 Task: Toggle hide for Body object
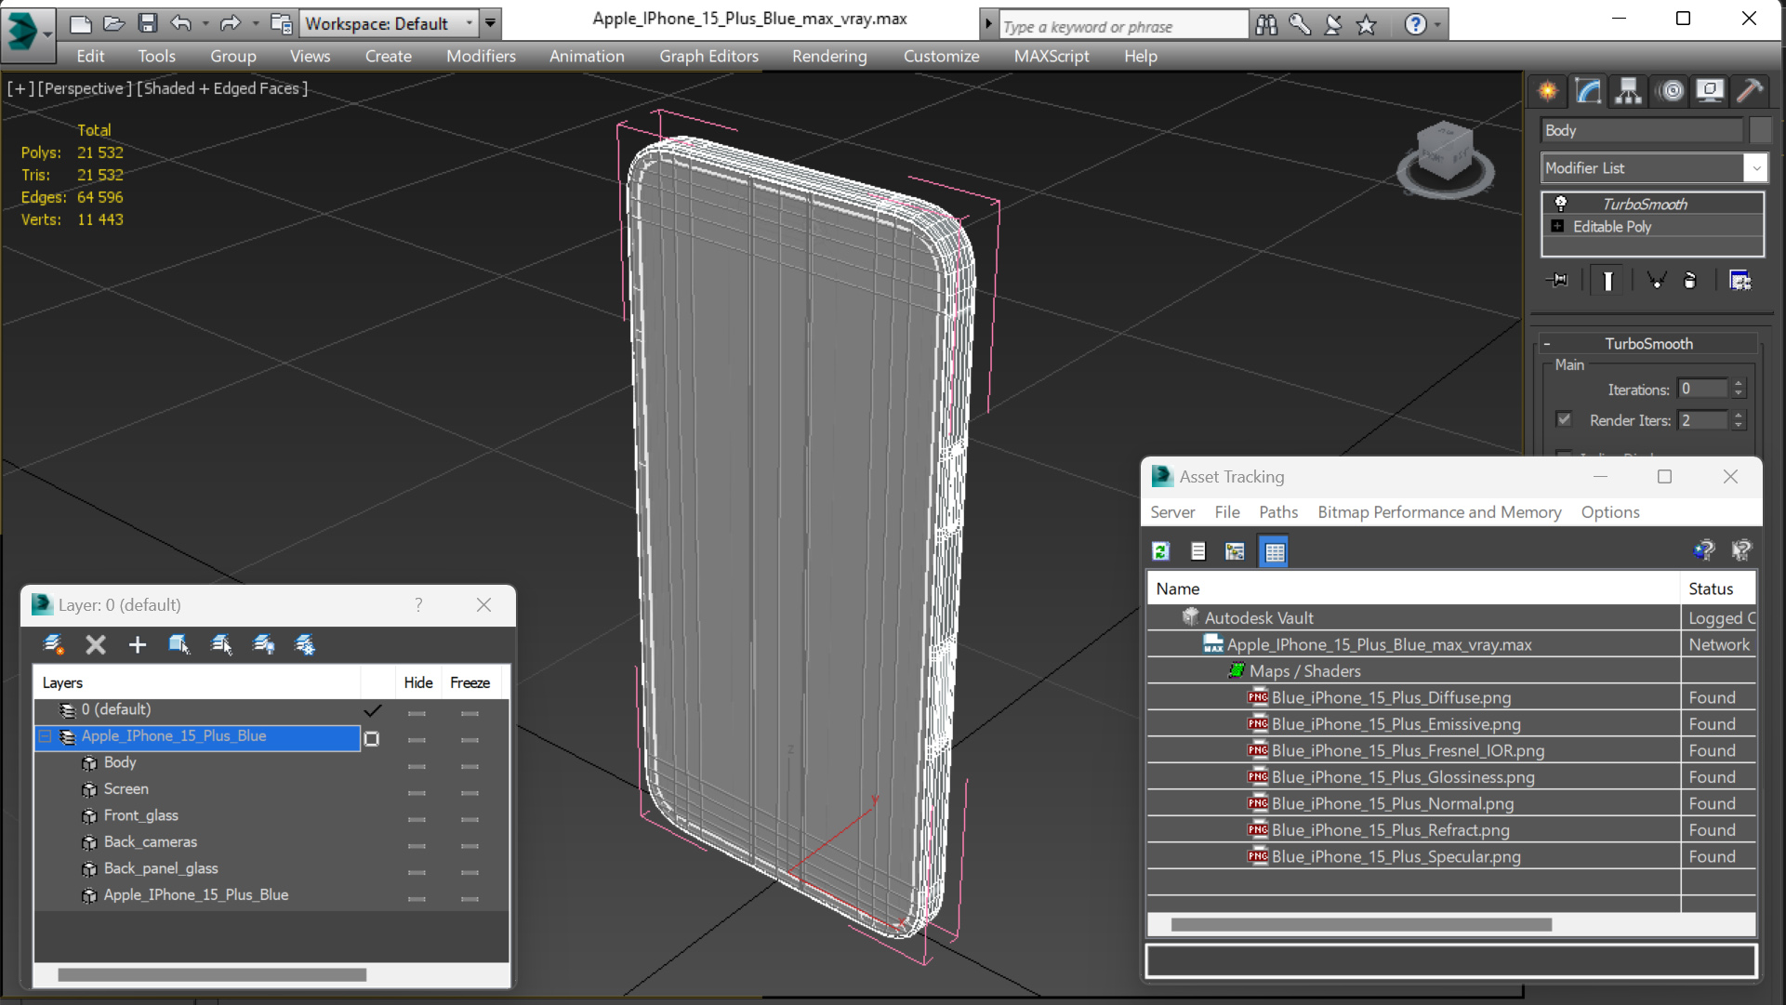click(417, 766)
